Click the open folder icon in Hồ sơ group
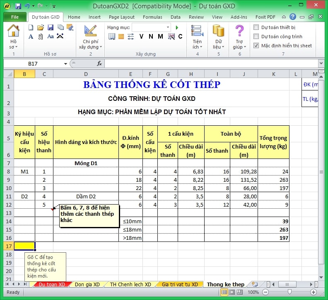The height and width of the screenshot is (300, 328). click(40, 27)
